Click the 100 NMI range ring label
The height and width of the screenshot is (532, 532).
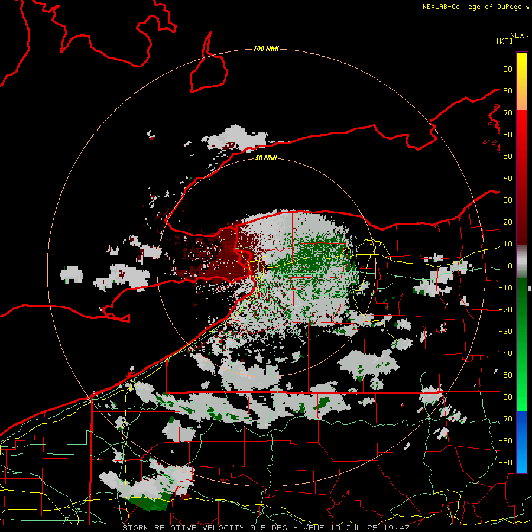266,48
